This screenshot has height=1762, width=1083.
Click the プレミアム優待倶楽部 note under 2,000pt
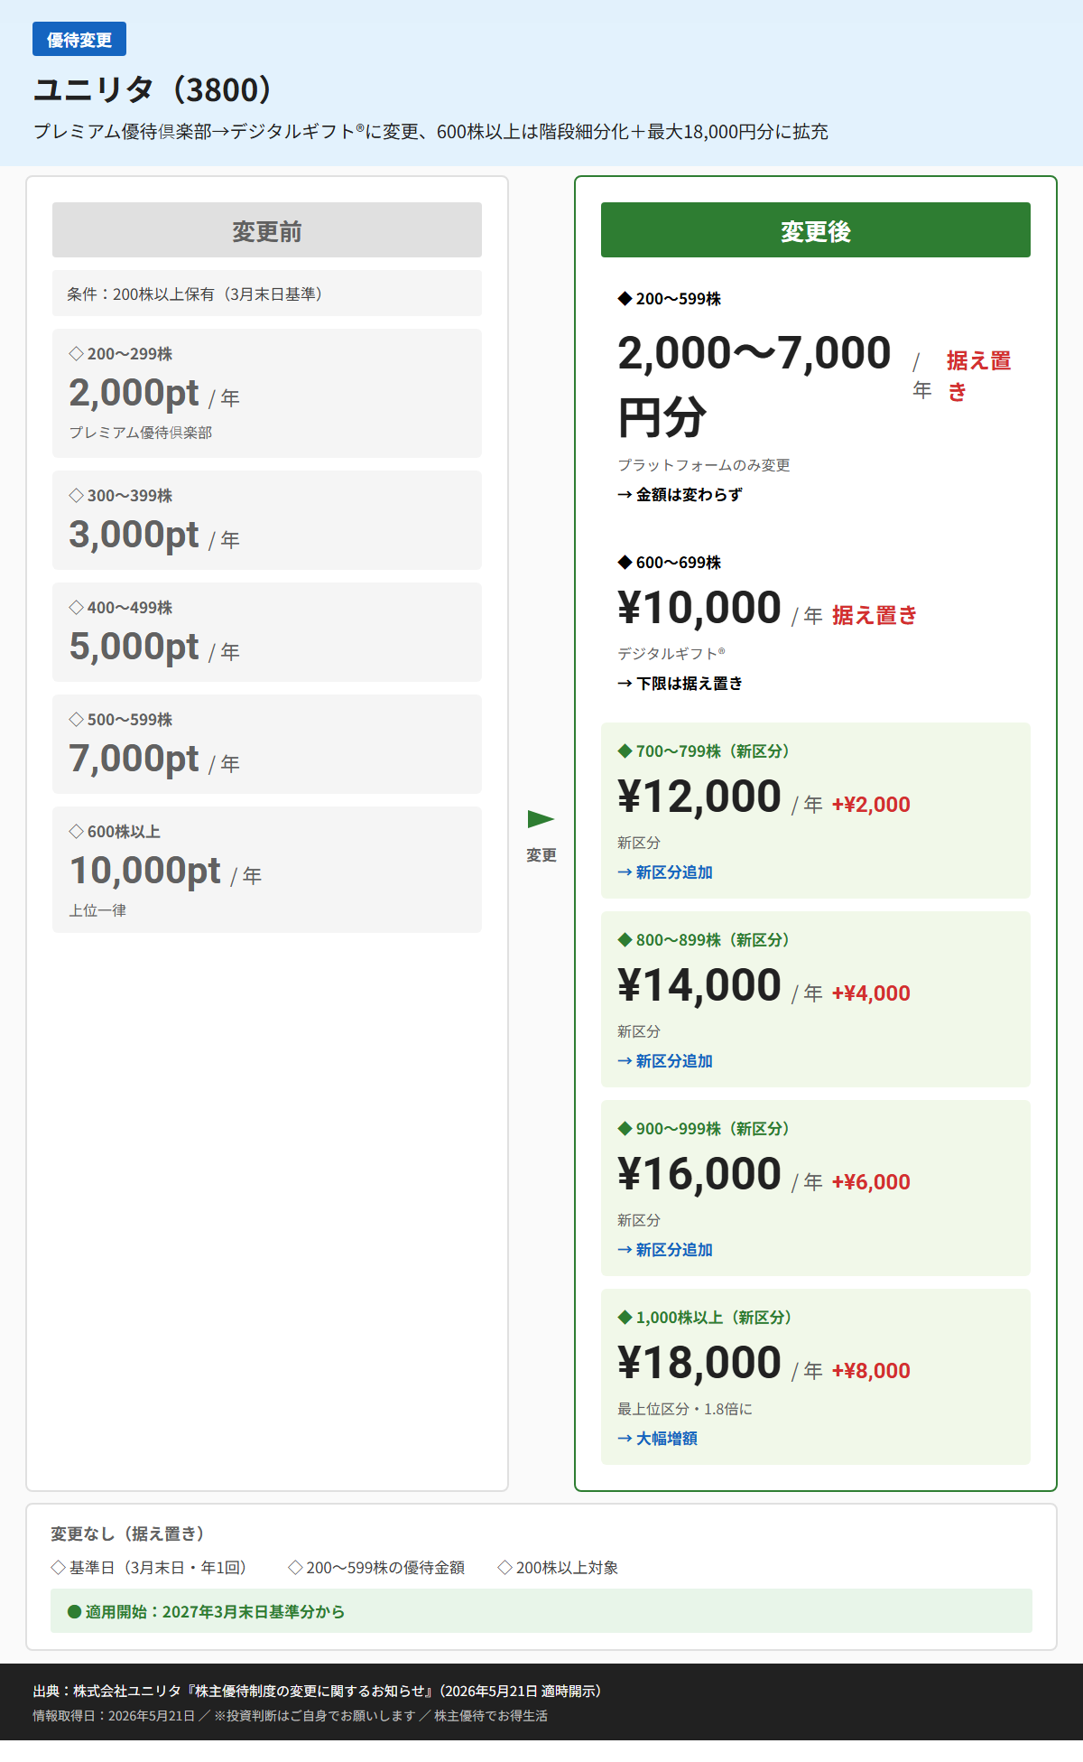[141, 433]
